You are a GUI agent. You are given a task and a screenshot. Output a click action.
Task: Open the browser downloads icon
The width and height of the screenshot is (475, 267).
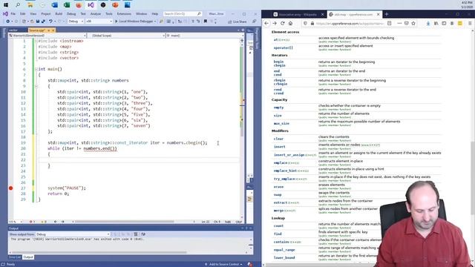(x=427, y=23)
